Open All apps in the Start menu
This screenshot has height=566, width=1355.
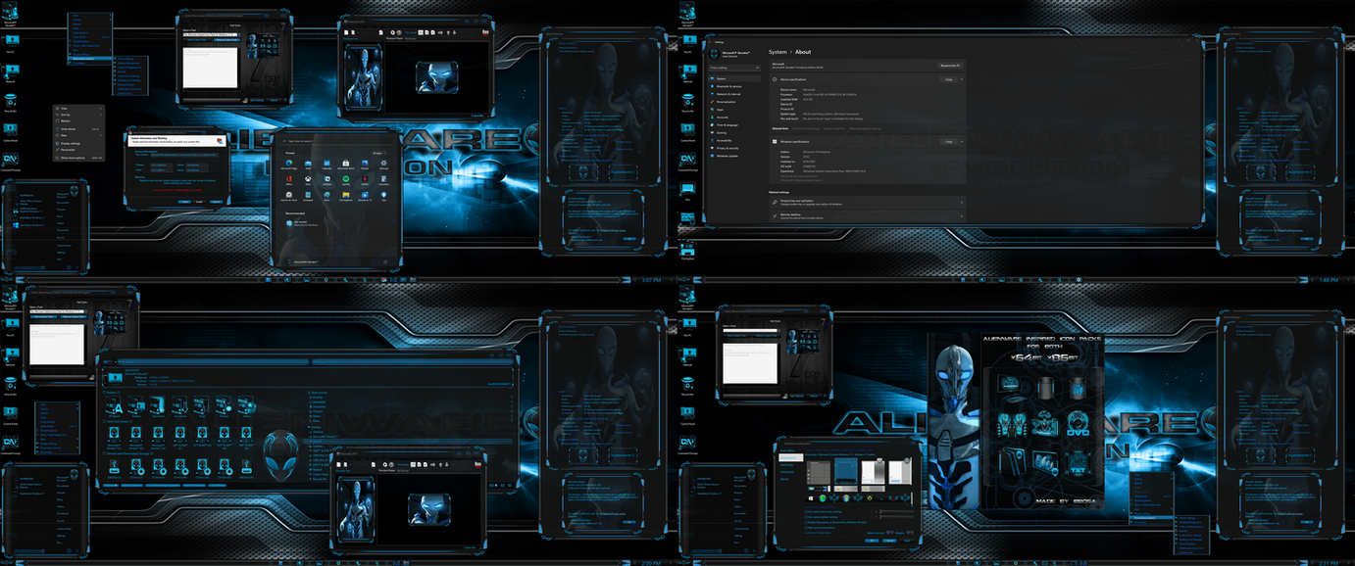(x=378, y=153)
